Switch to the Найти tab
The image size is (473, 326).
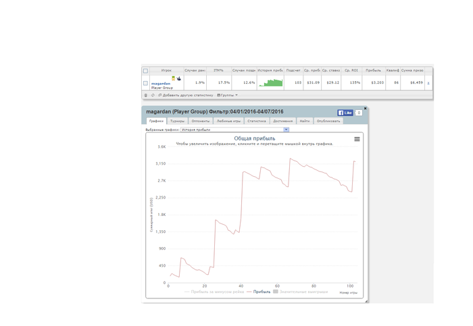click(305, 121)
